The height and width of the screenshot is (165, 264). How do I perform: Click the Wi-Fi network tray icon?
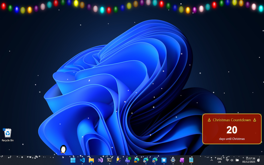point(227,160)
